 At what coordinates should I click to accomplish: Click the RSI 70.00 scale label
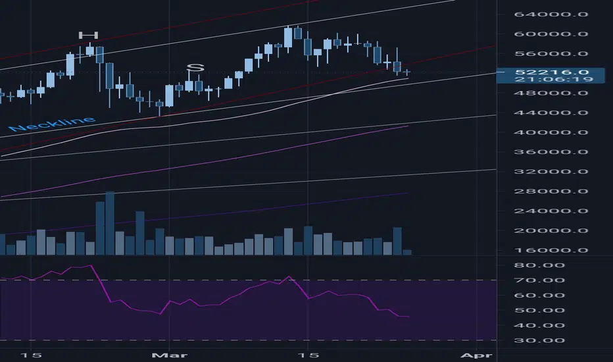[539, 280]
